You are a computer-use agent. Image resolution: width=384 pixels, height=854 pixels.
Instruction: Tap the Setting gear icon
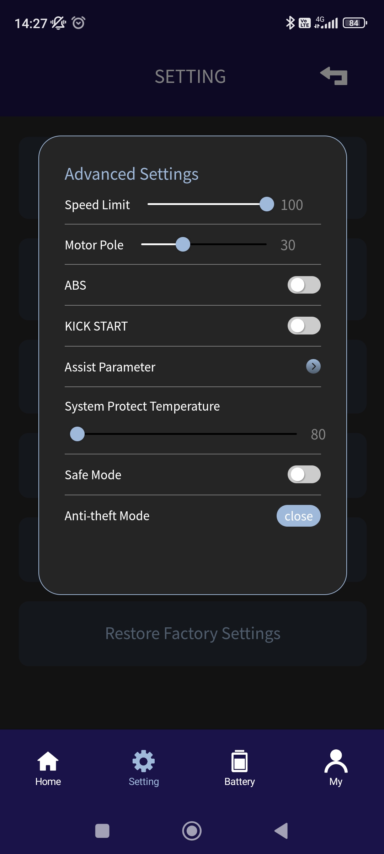pos(144,761)
